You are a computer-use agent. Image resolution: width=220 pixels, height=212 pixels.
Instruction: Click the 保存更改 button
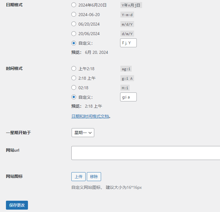point(17,205)
